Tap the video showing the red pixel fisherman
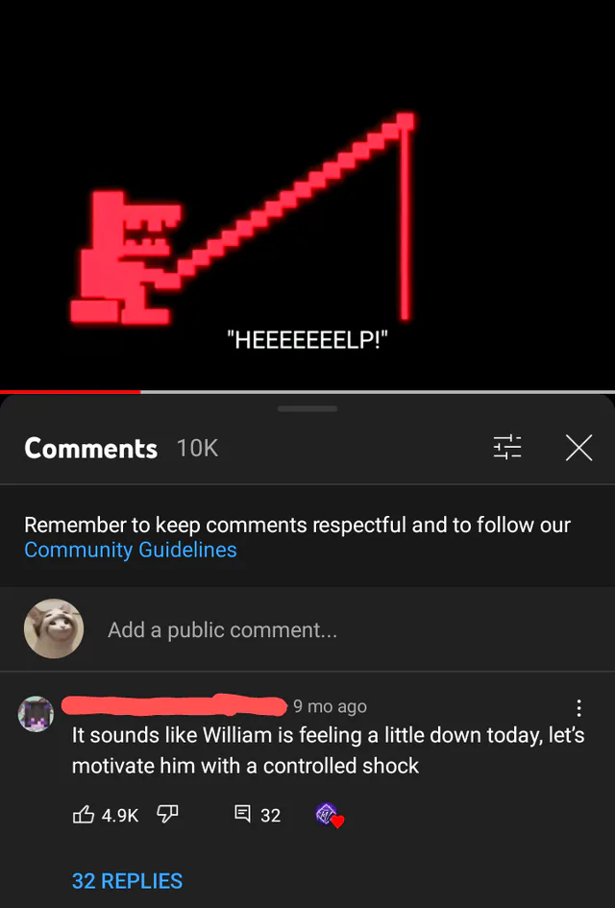This screenshot has height=908, width=615. [x=307, y=194]
